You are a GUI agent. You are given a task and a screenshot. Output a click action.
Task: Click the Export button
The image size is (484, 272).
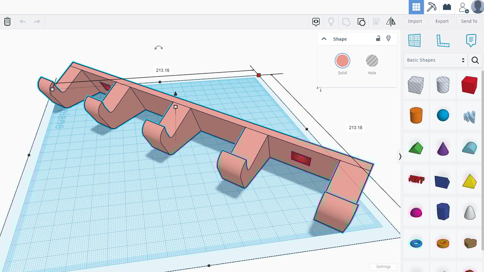point(442,21)
